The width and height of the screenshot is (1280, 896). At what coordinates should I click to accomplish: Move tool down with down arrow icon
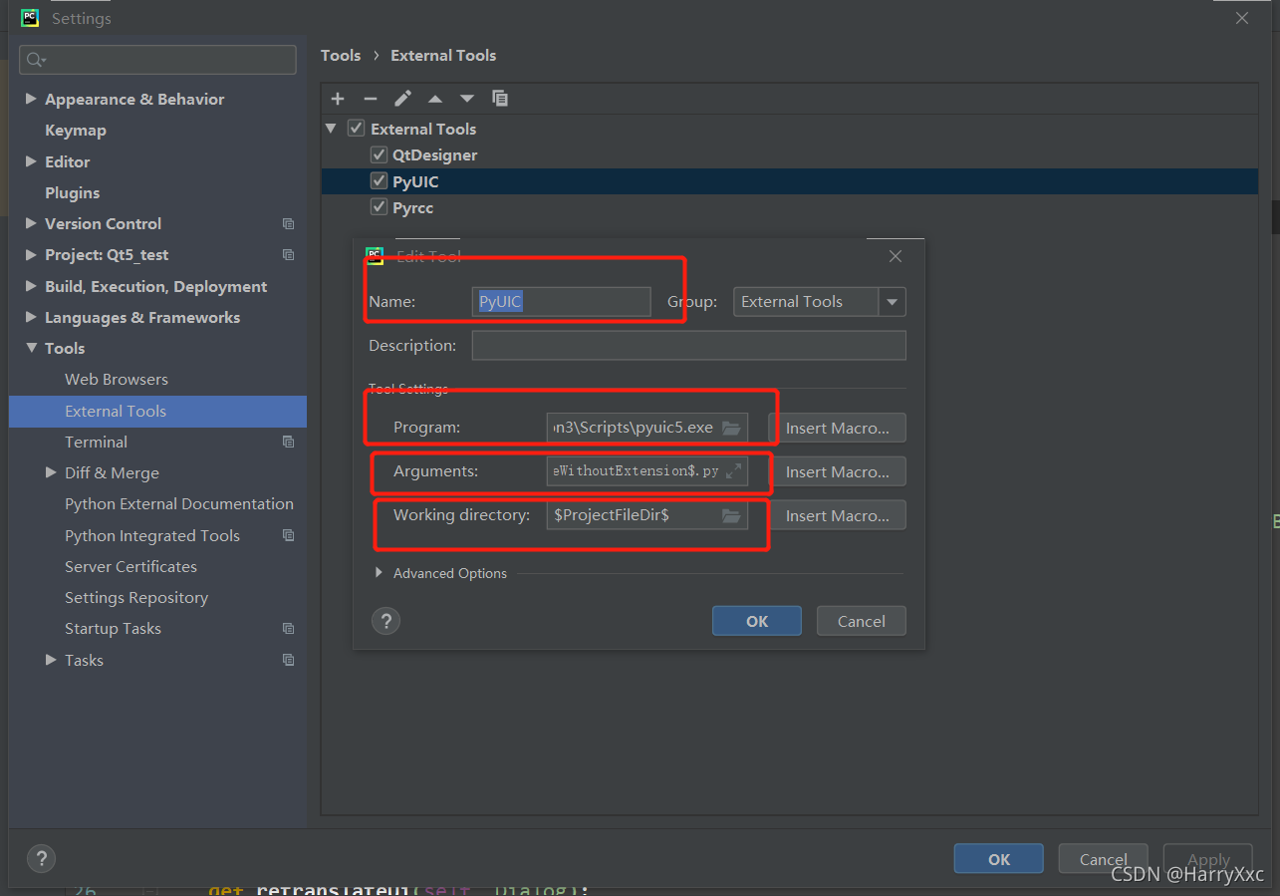(x=467, y=99)
